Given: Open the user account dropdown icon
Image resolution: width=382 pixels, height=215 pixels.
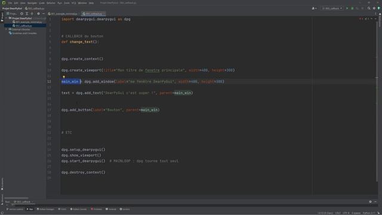Looking at the screenshot, I should coord(315,8).
